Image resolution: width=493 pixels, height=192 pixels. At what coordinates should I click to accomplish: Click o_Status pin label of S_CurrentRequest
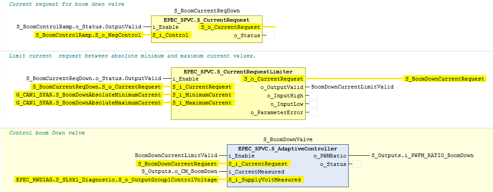tap(247, 35)
